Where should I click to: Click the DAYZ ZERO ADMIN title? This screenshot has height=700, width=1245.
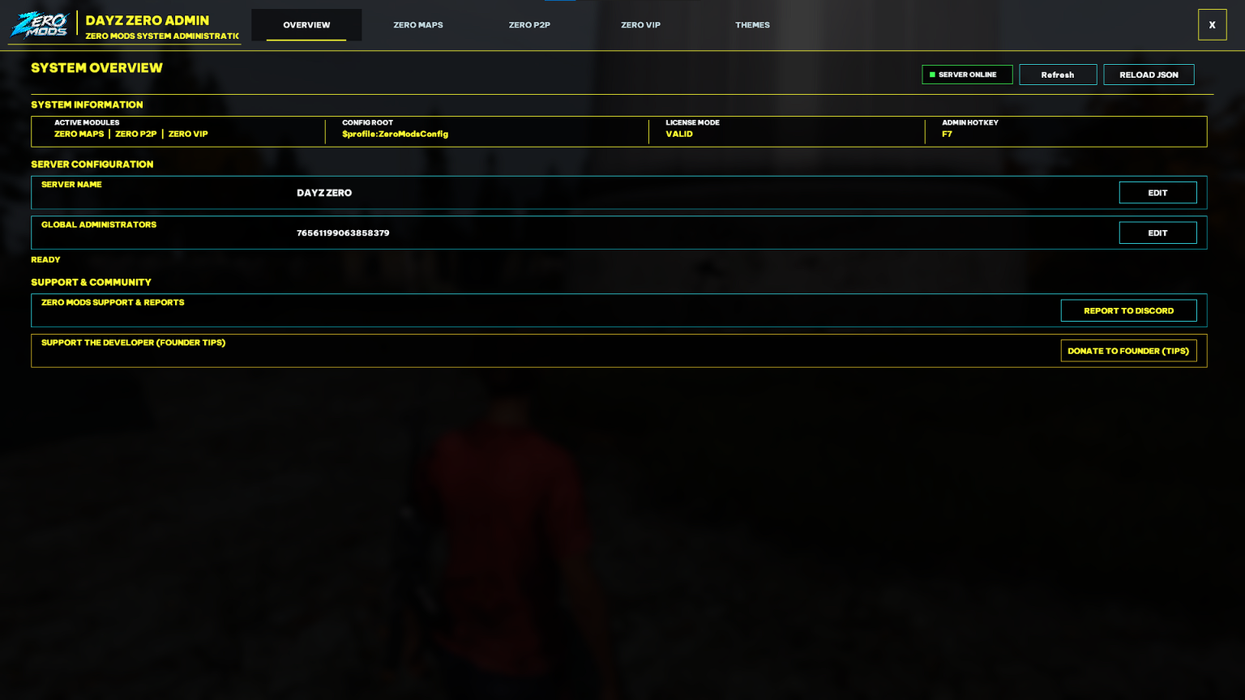click(x=148, y=20)
